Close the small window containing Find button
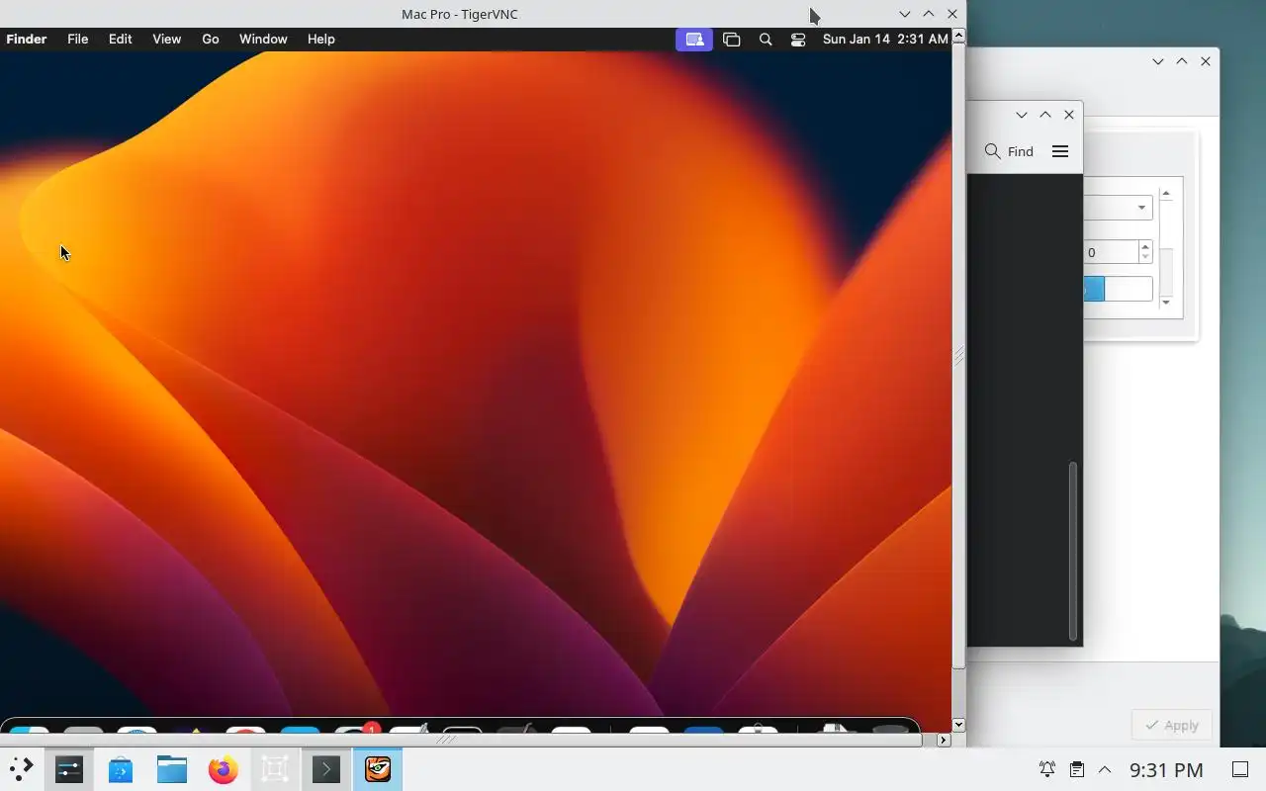The width and height of the screenshot is (1266, 791). click(x=1069, y=115)
